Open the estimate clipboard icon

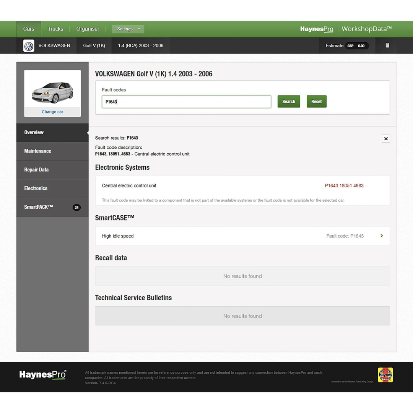point(387,45)
